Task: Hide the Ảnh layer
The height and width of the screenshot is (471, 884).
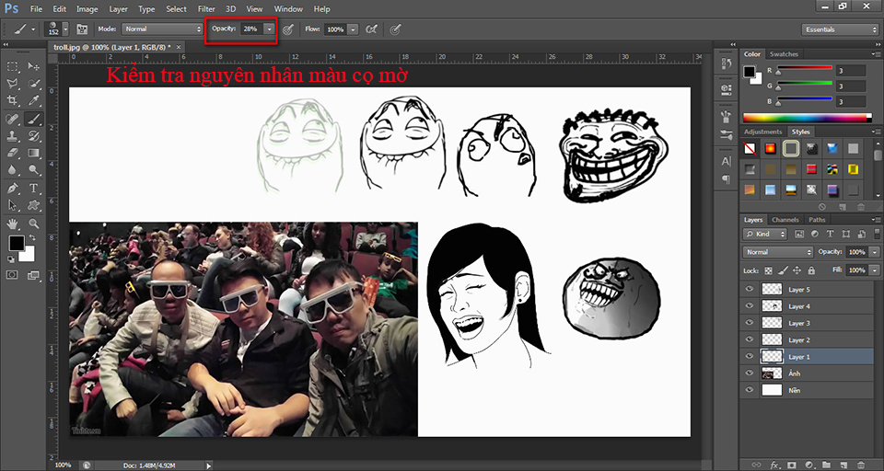Action: [x=750, y=373]
